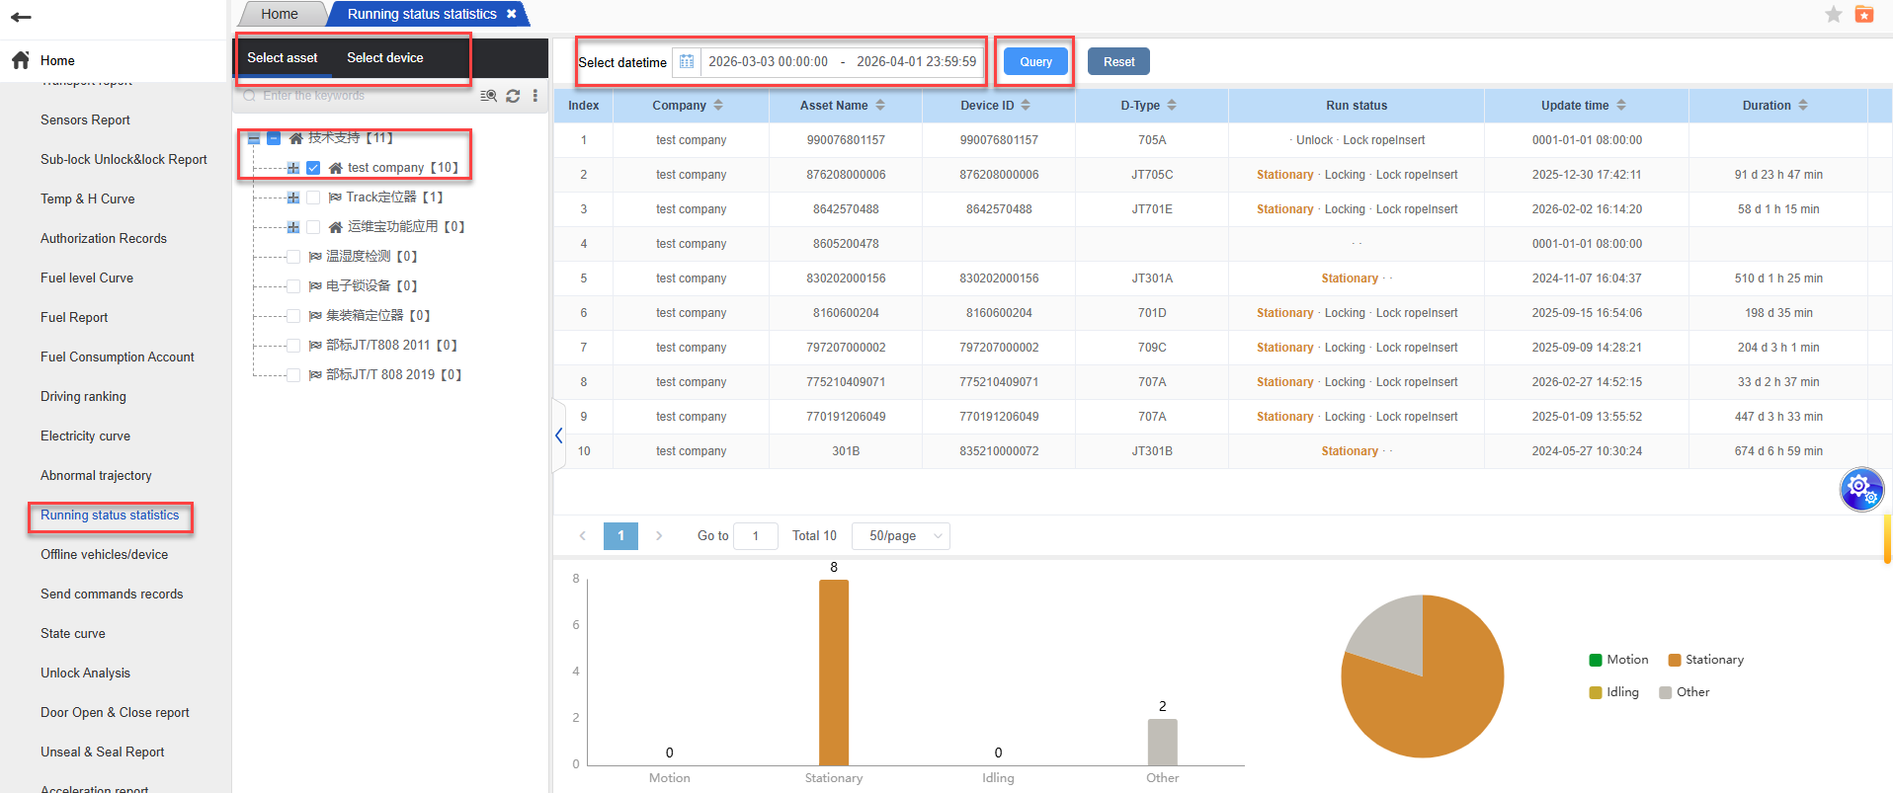Click the back arrow at top left
Screen dimensions: 1893x793
click(21, 17)
